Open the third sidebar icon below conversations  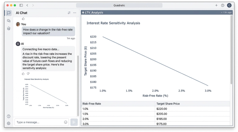click(x=8, y=28)
